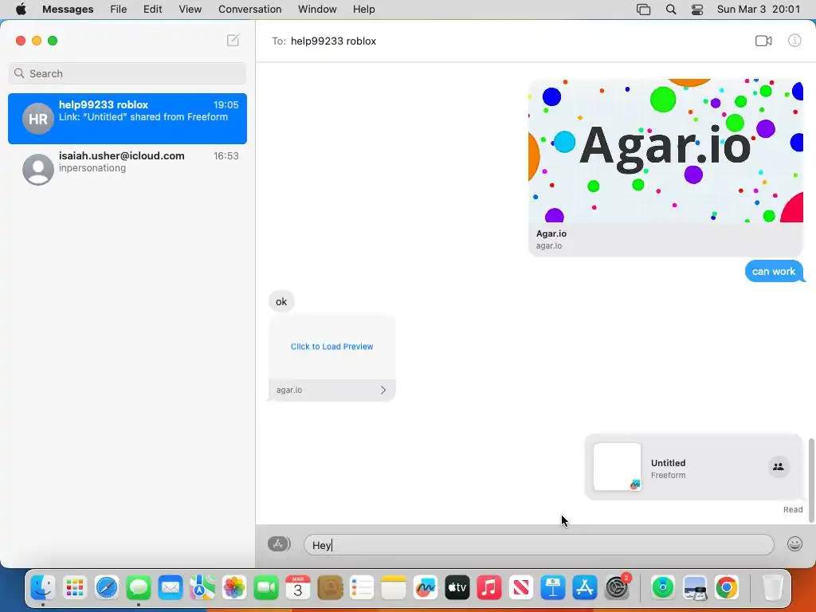Click the Messages icon in the Dock
Image resolution: width=816 pixels, height=612 pixels.
139,587
